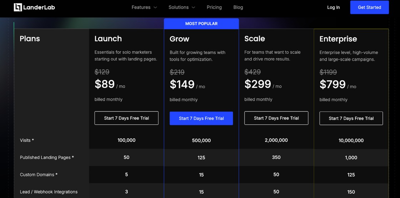400x198 pixels.
Task: Start the Grow plan free trial
Action: 201,118
